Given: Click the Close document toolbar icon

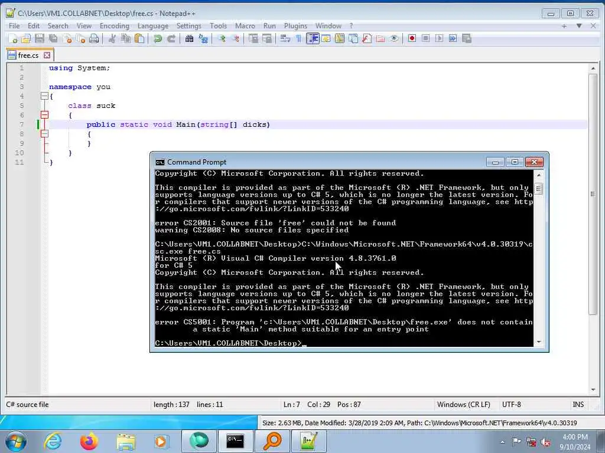Looking at the screenshot, I should [67, 38].
